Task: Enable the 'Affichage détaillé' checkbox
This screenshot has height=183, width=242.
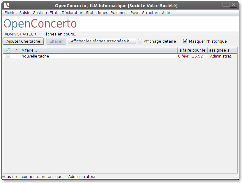Action: (x=140, y=41)
